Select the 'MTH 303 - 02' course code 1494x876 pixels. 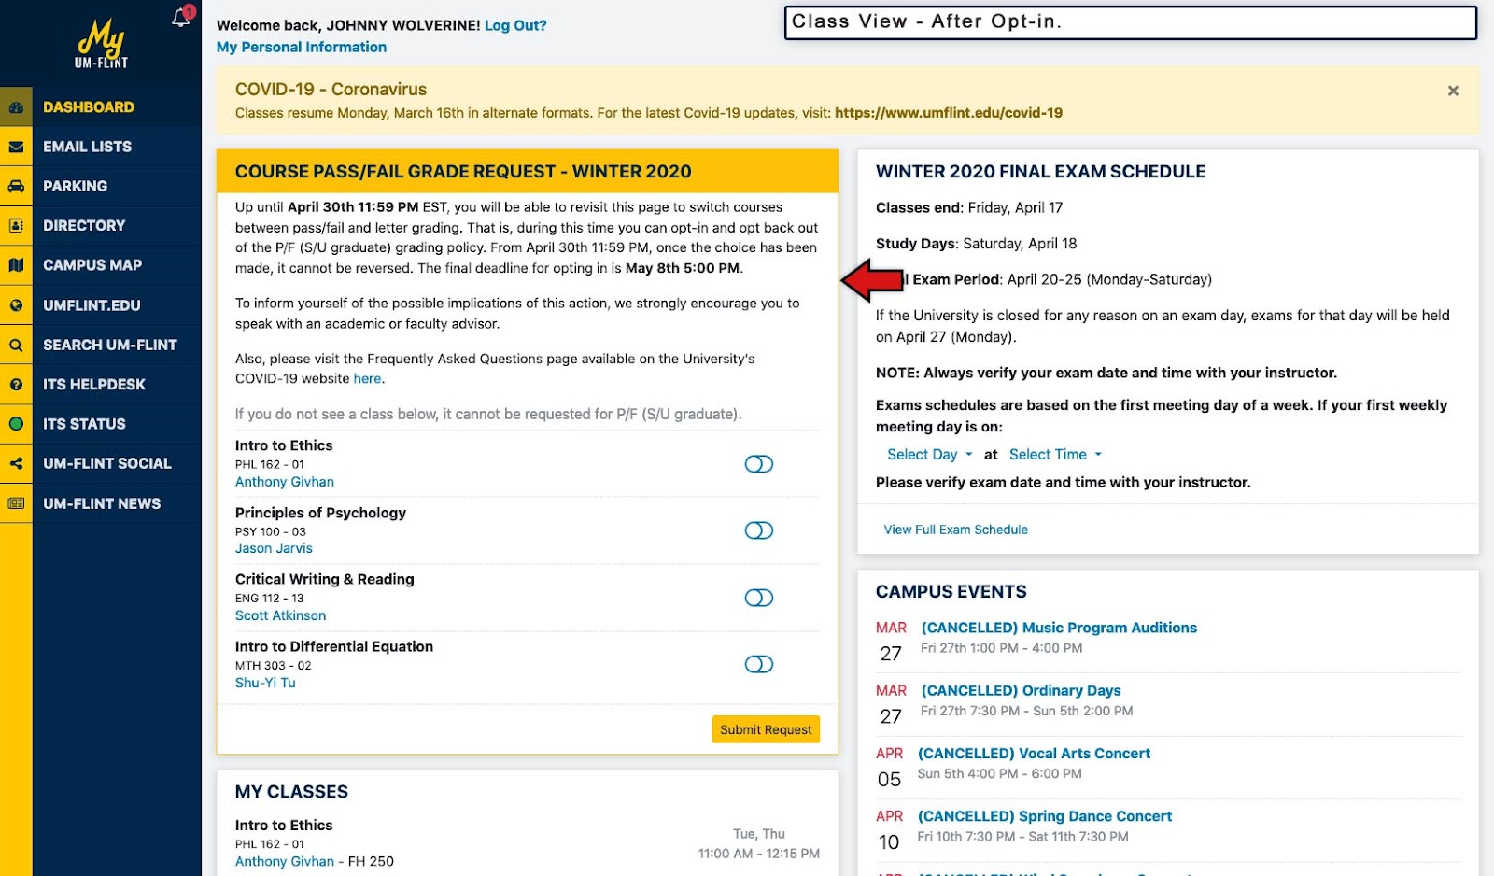274,666
